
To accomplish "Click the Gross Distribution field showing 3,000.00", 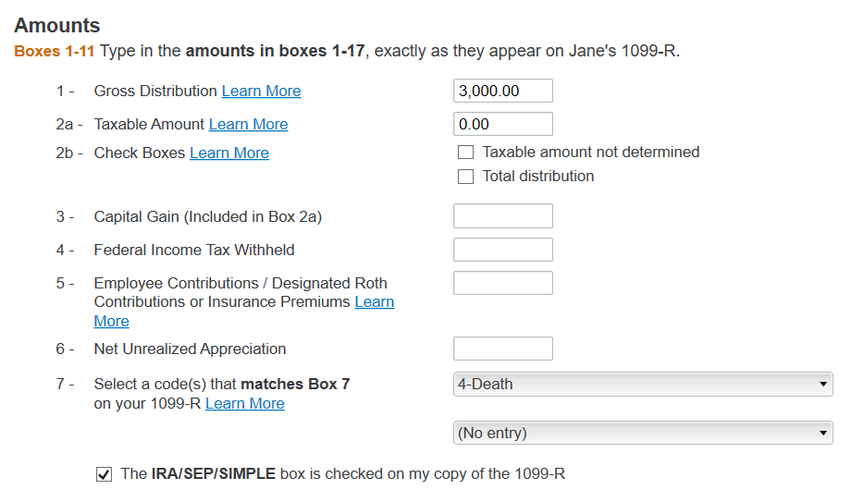I will pyautogui.click(x=502, y=91).
